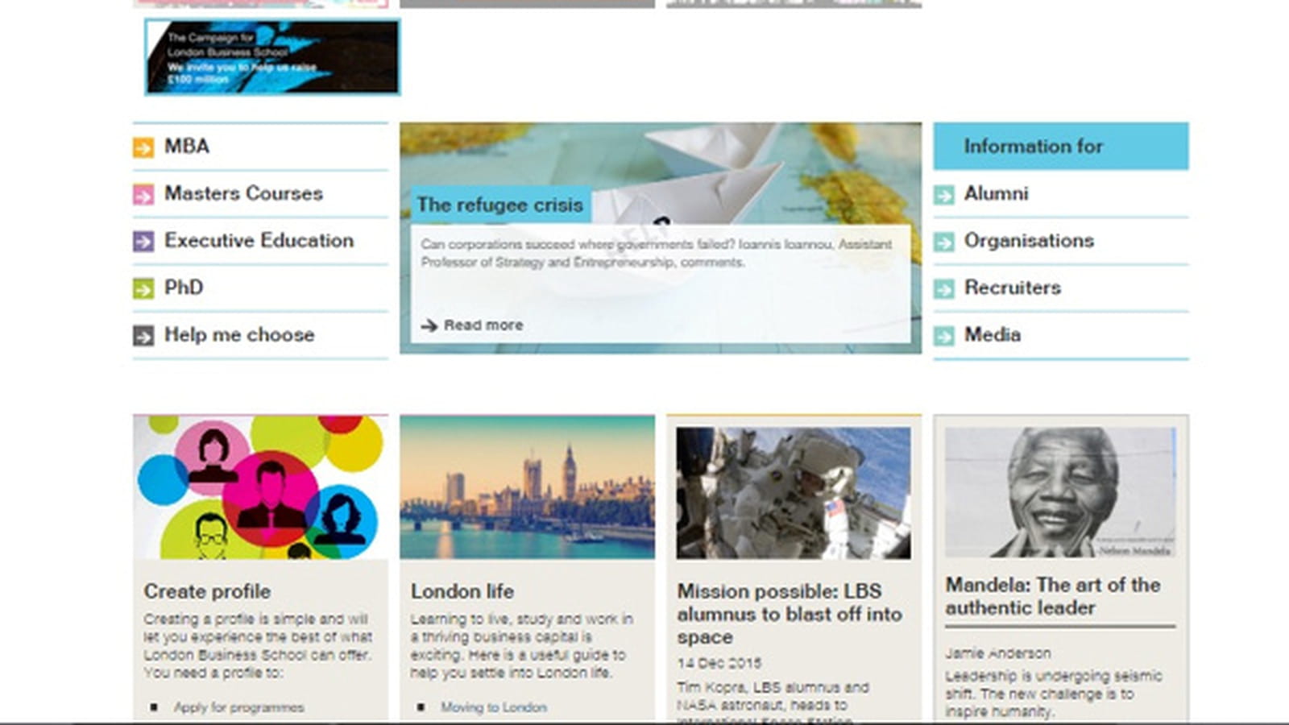The width and height of the screenshot is (1289, 725).
Task: Click the Apply for programmes link
Action: coord(239,707)
